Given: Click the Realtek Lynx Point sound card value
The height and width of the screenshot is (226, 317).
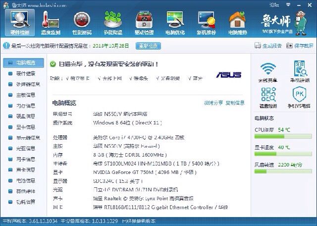Looking at the screenshot, I should click(143, 198).
